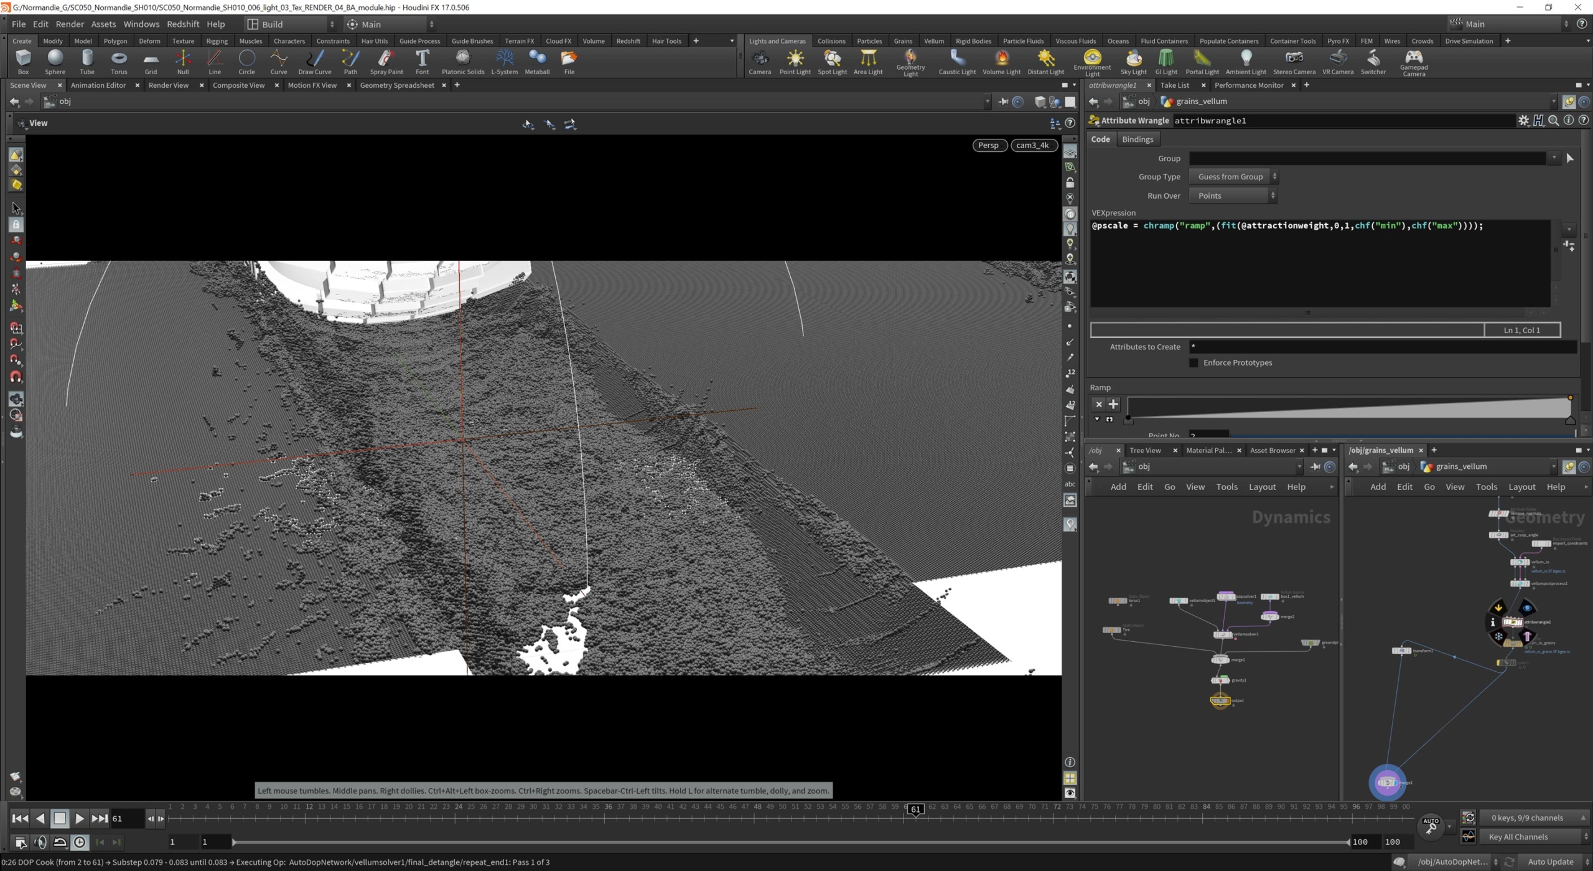Switch to the Vellum shelf tab
The width and height of the screenshot is (1593, 871).
pos(933,41)
